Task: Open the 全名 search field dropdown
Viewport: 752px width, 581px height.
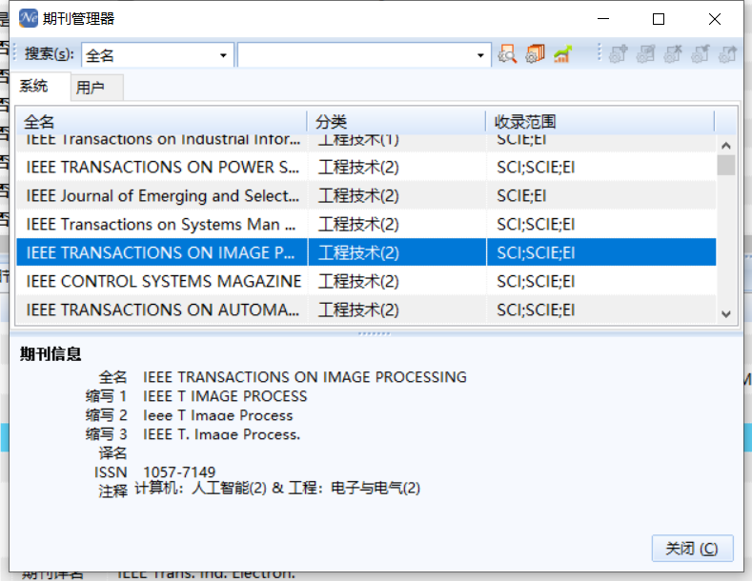Action: point(223,55)
